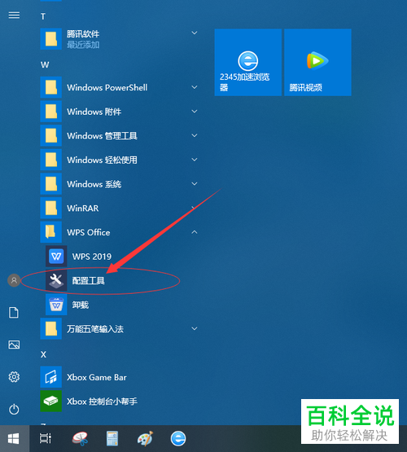Screen dimensions: 407x452
Task: Click the 腾讯软件 folder icon
Action: click(51, 39)
